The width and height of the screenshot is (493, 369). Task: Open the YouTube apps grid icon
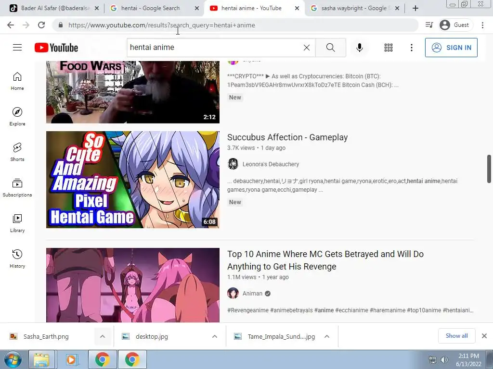tap(389, 48)
